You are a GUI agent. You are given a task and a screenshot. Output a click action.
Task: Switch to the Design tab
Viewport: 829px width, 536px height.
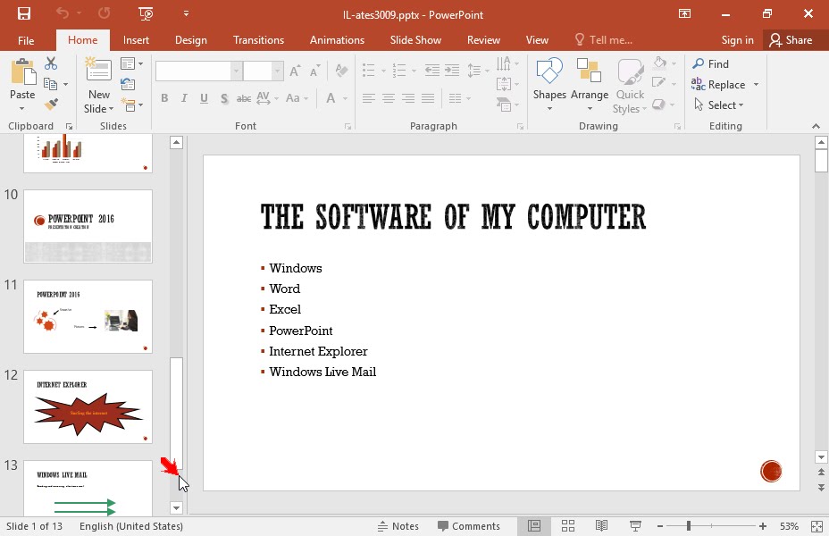[x=191, y=40]
